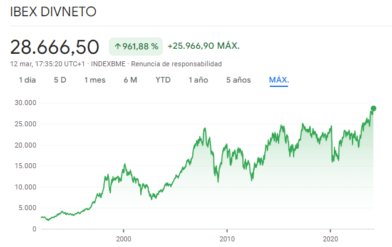Click the INDEXBME exchange label

tap(108, 64)
